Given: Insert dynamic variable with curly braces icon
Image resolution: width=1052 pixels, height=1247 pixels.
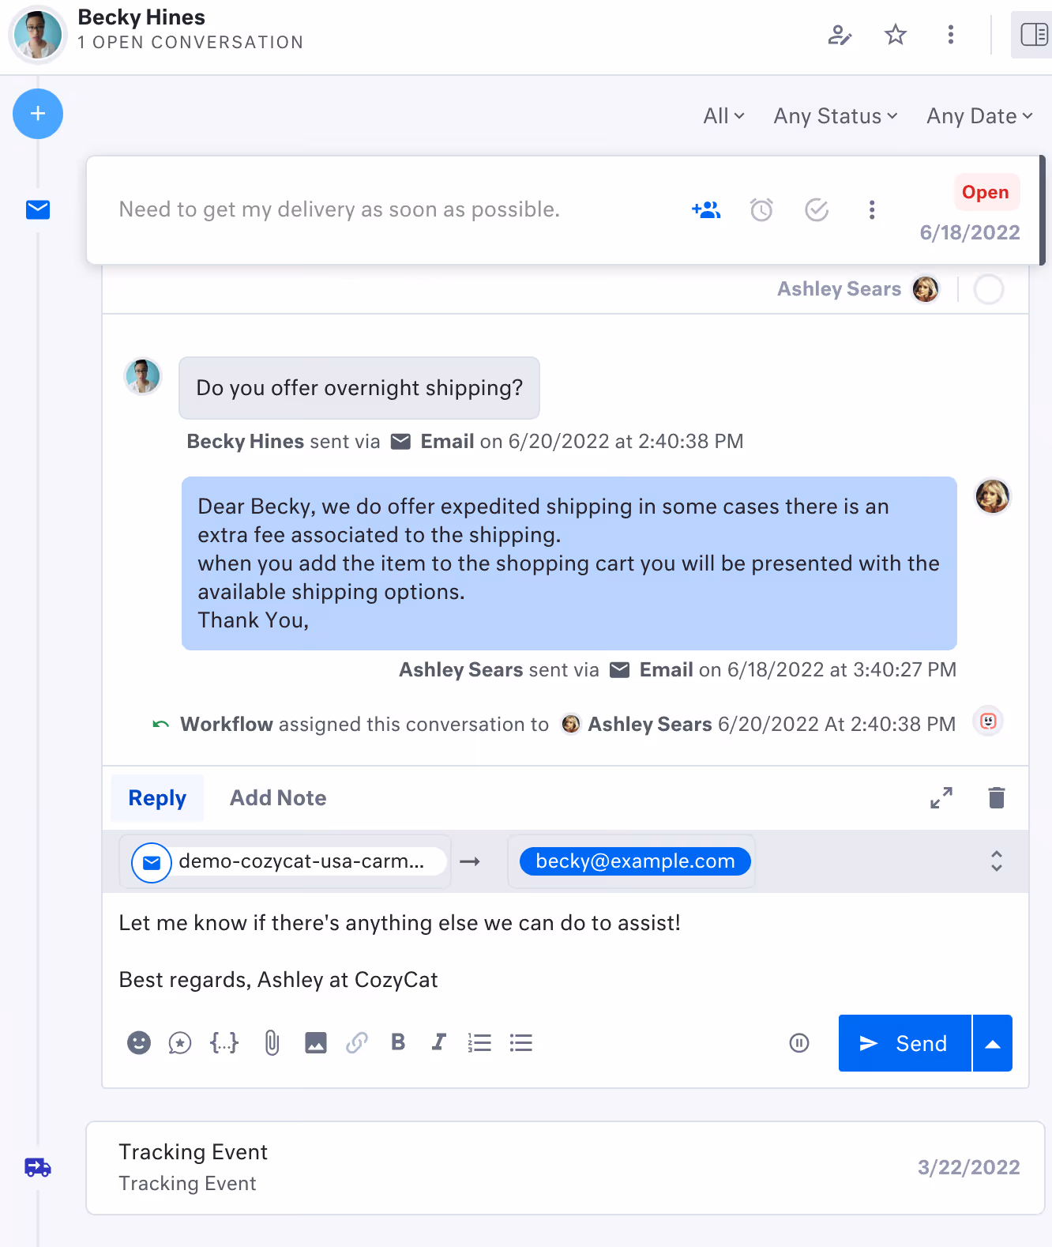Looking at the screenshot, I should [x=224, y=1043].
